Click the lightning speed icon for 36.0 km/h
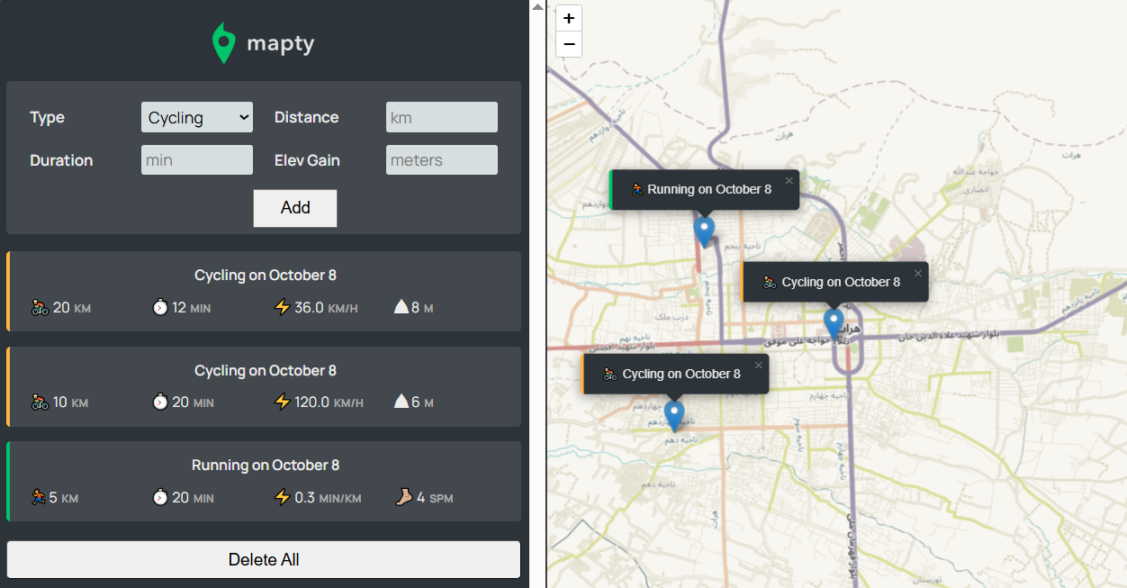 (282, 308)
